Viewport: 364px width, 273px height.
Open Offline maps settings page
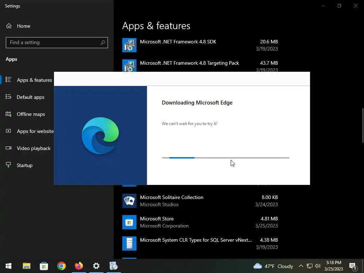(x=31, y=114)
